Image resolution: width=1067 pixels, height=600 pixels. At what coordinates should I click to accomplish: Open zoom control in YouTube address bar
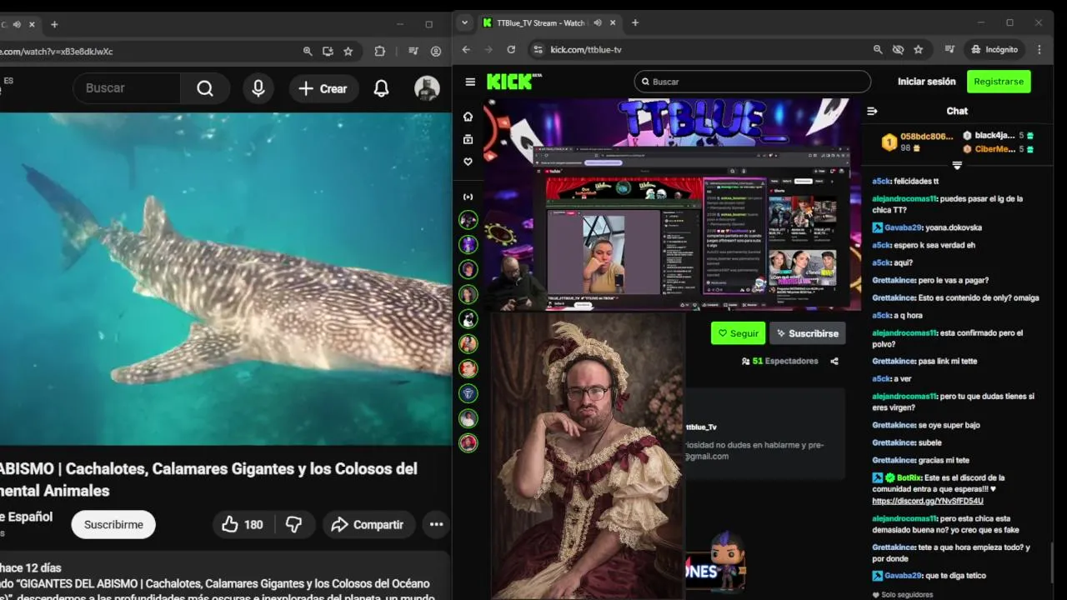(x=308, y=52)
